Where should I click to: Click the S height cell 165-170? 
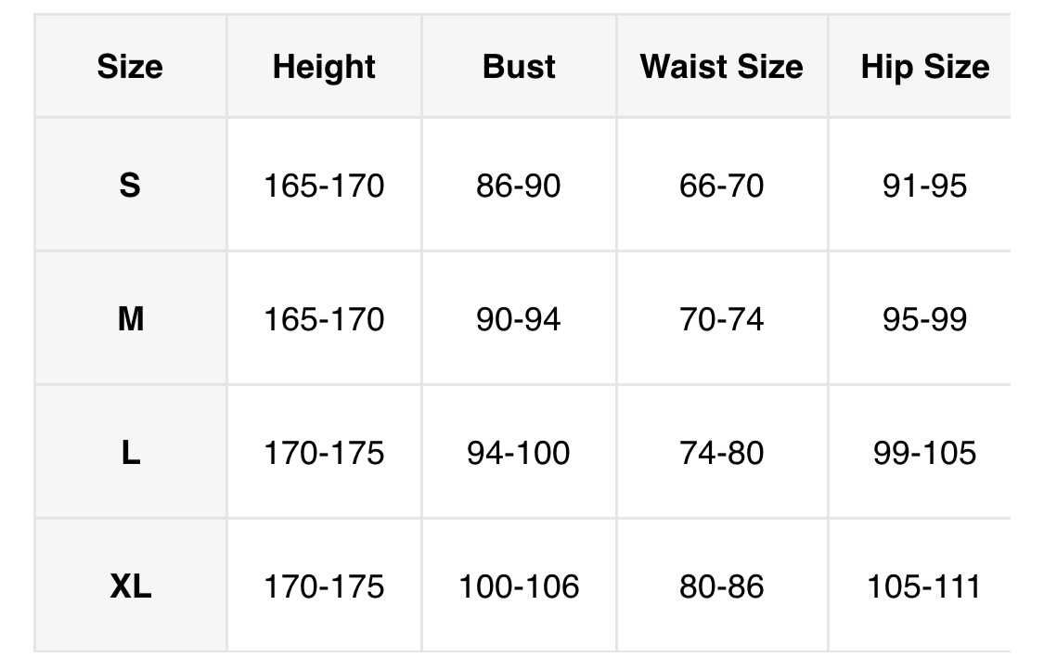pos(324,186)
